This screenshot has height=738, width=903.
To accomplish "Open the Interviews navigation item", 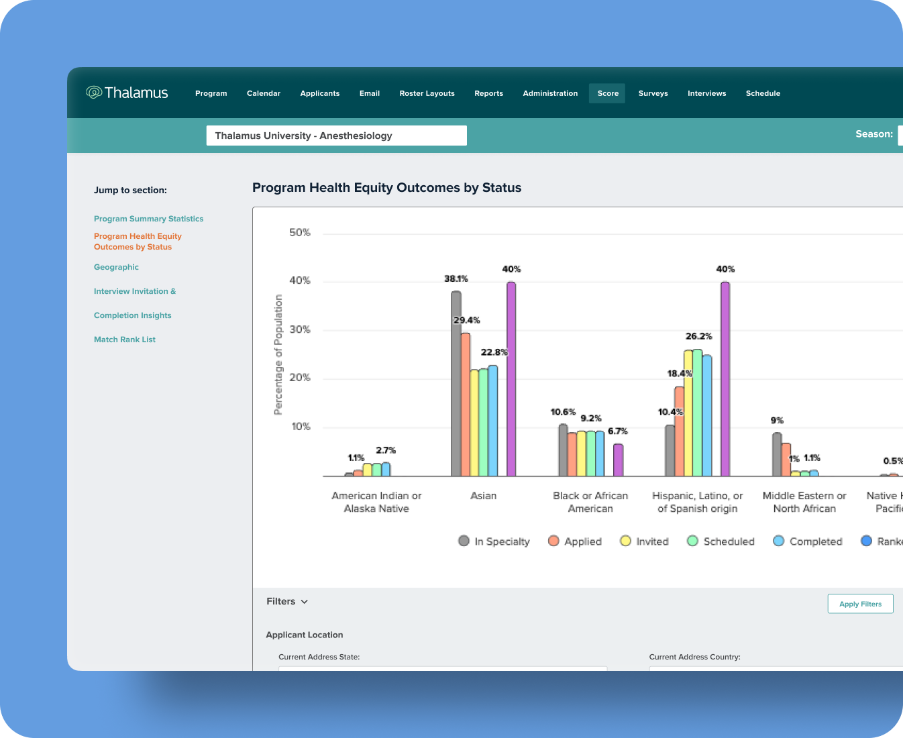I will point(706,93).
